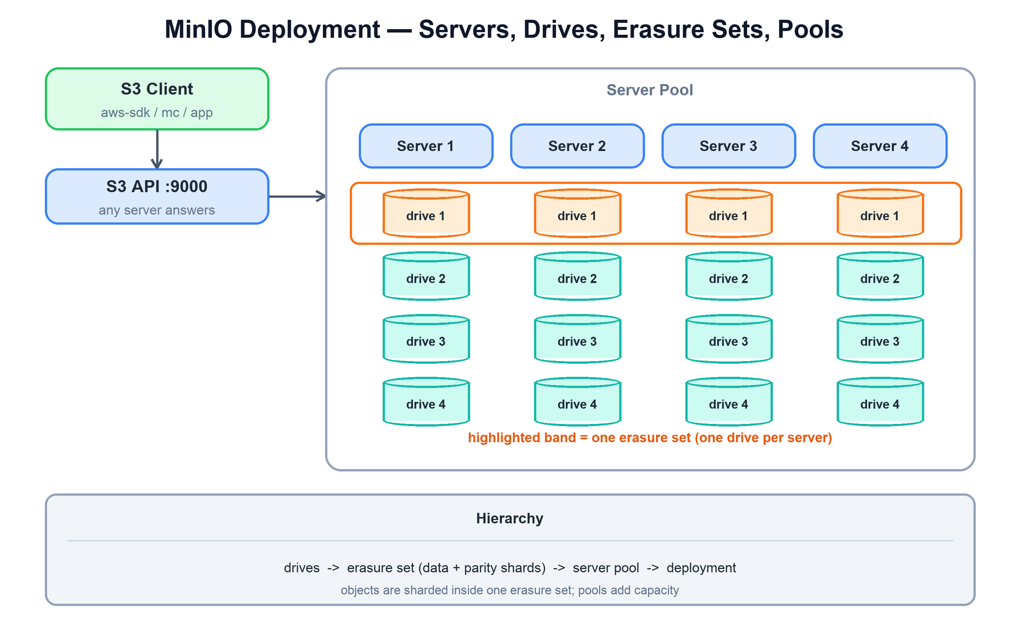Click the orange erasure set caption

650,438
